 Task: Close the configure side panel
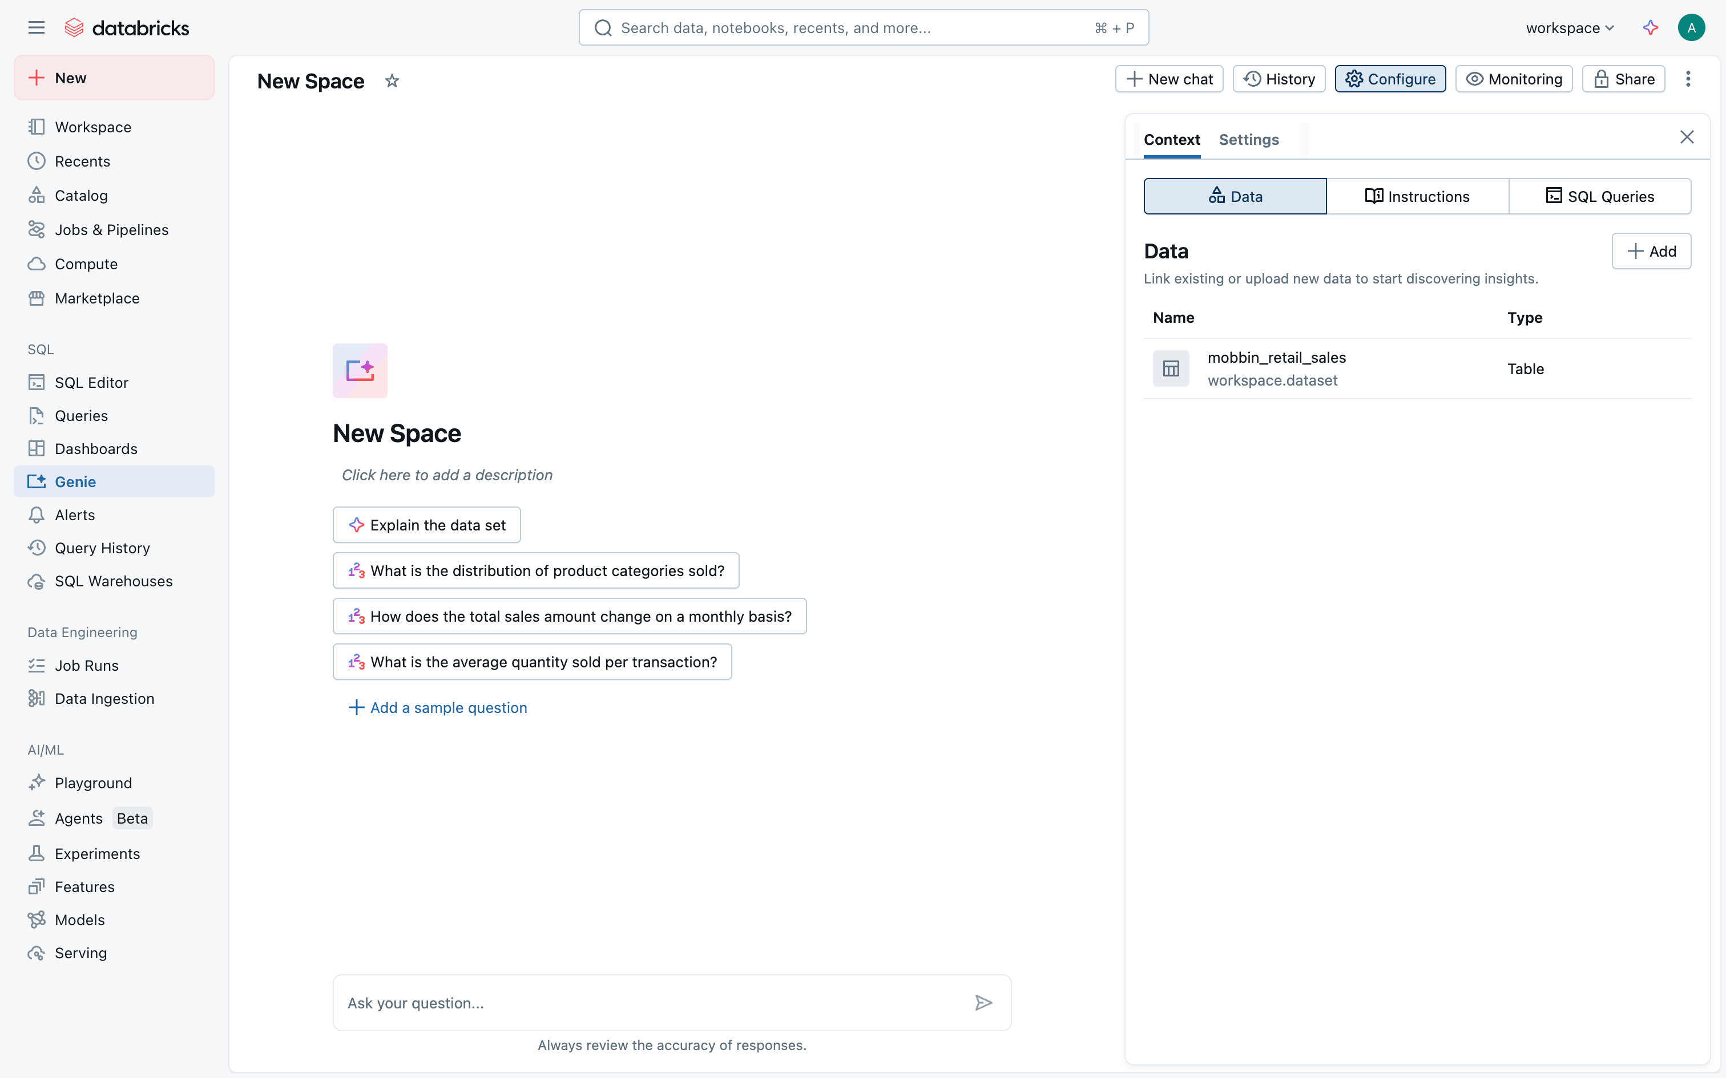[x=1686, y=137]
